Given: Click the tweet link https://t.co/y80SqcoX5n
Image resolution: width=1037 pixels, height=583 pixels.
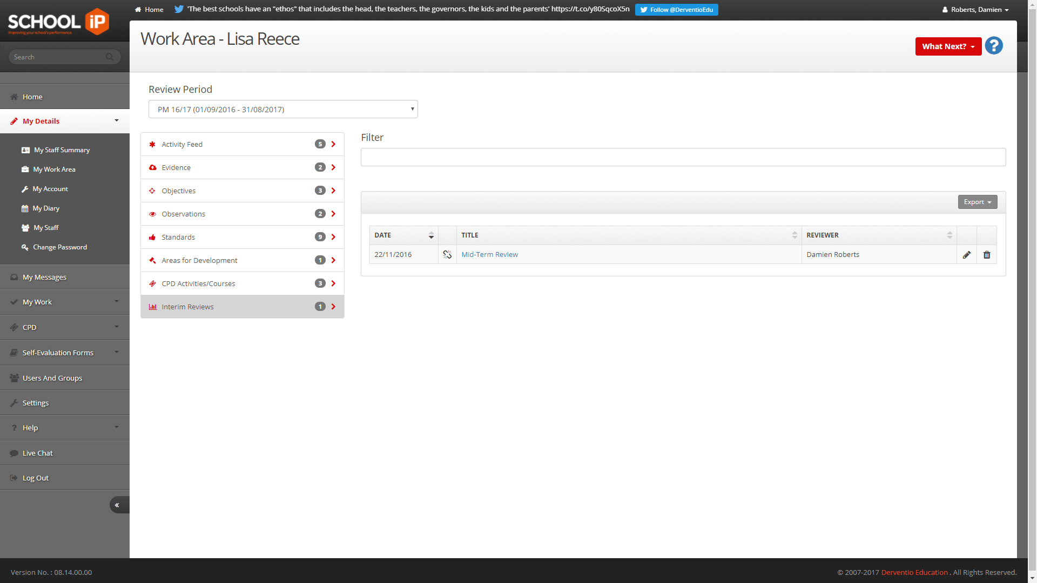Looking at the screenshot, I should (x=590, y=9).
